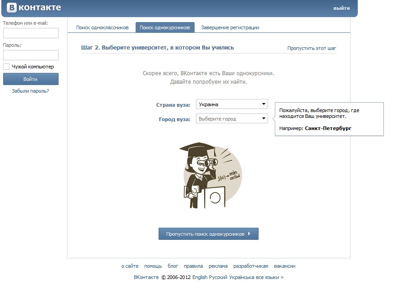
Task: Open the реклама footer link
Action: pyautogui.click(x=218, y=266)
